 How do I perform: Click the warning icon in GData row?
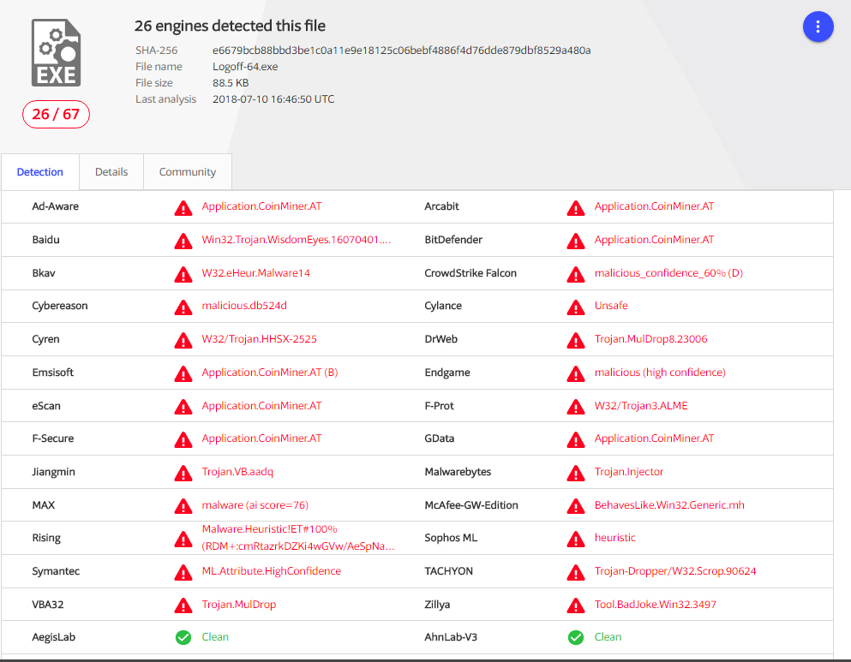pyautogui.click(x=576, y=440)
